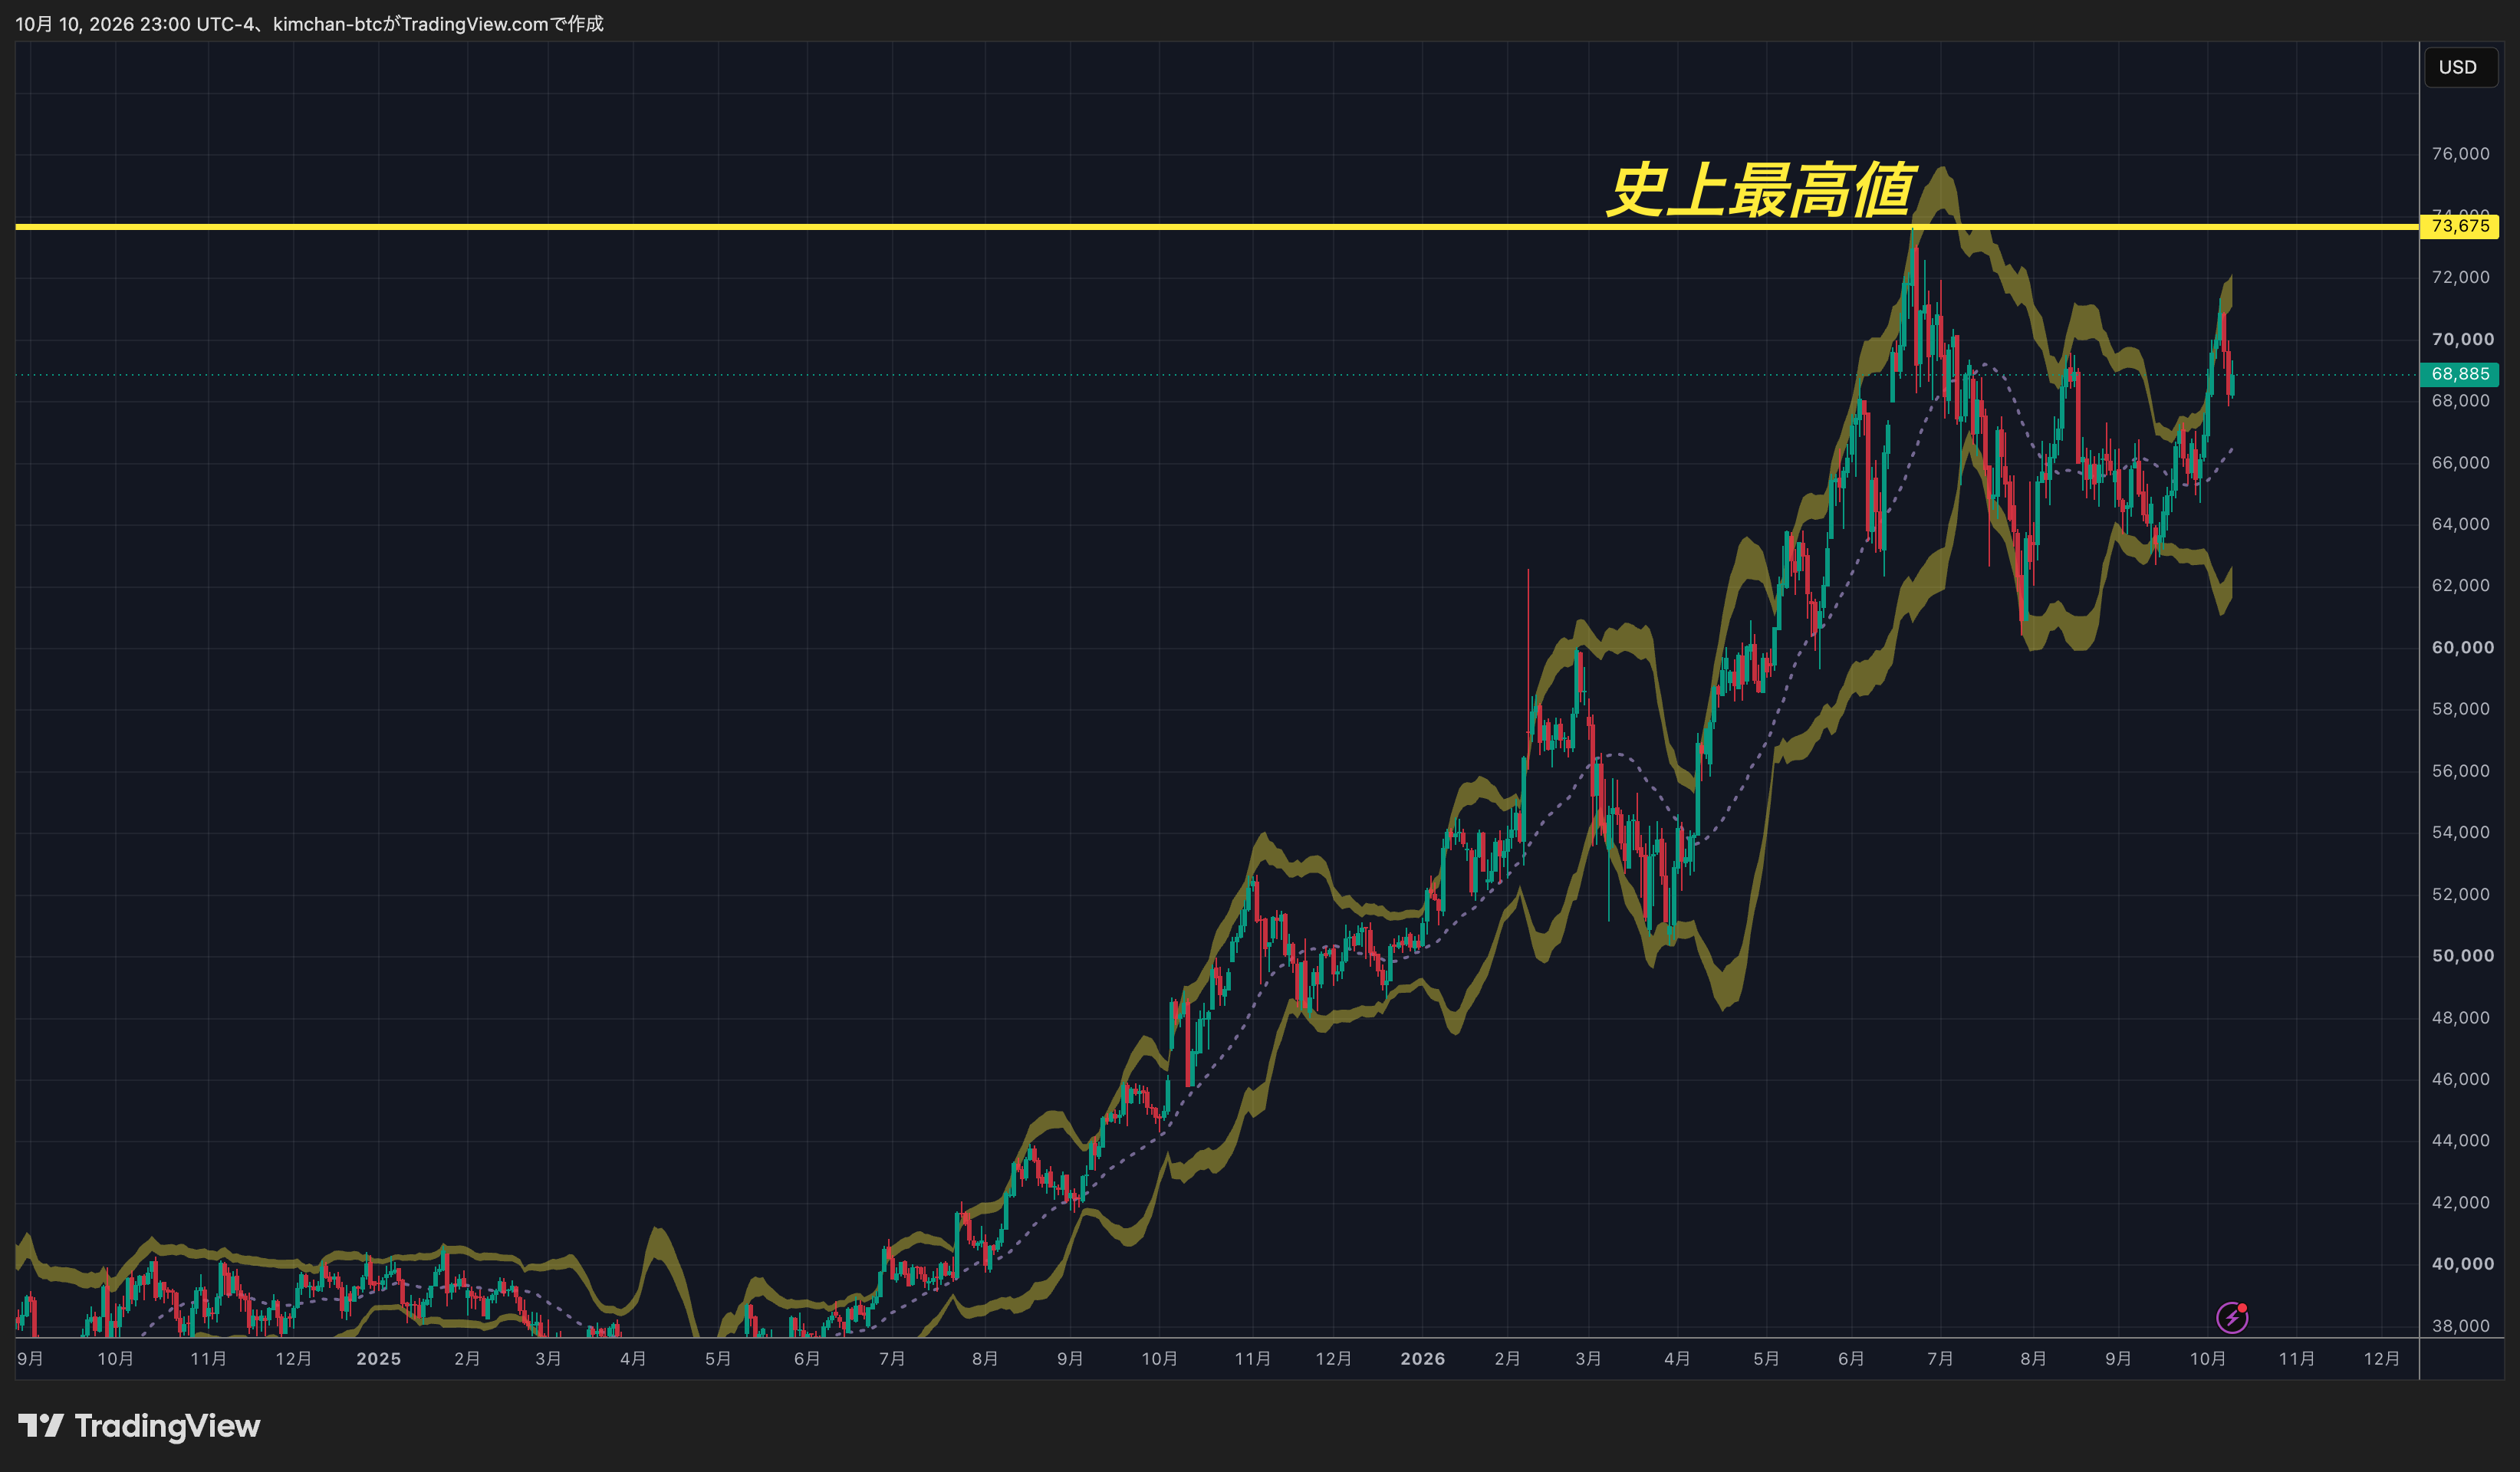Click the 2025 year label on time axis

pos(379,1359)
